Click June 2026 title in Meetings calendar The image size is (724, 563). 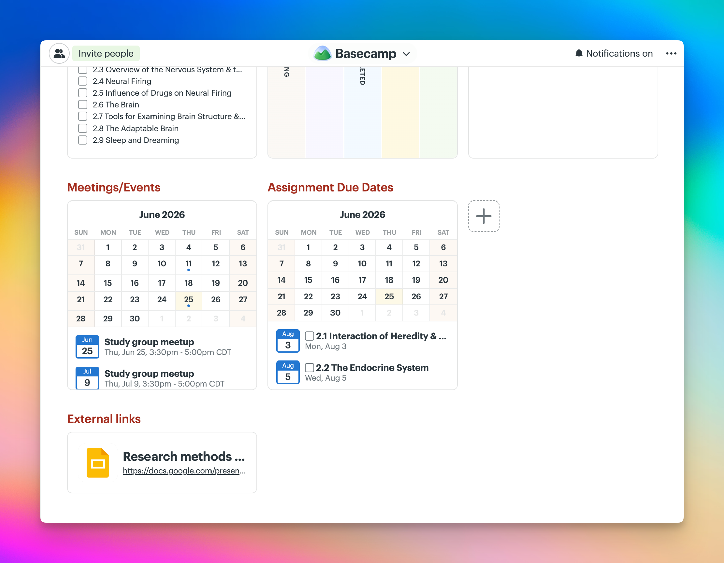[x=162, y=214]
